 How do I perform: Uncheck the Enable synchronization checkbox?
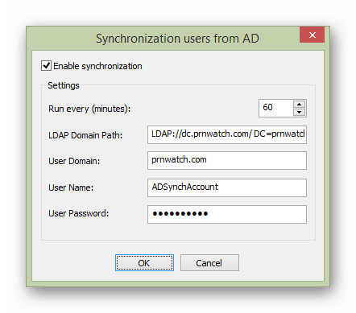pos(46,66)
